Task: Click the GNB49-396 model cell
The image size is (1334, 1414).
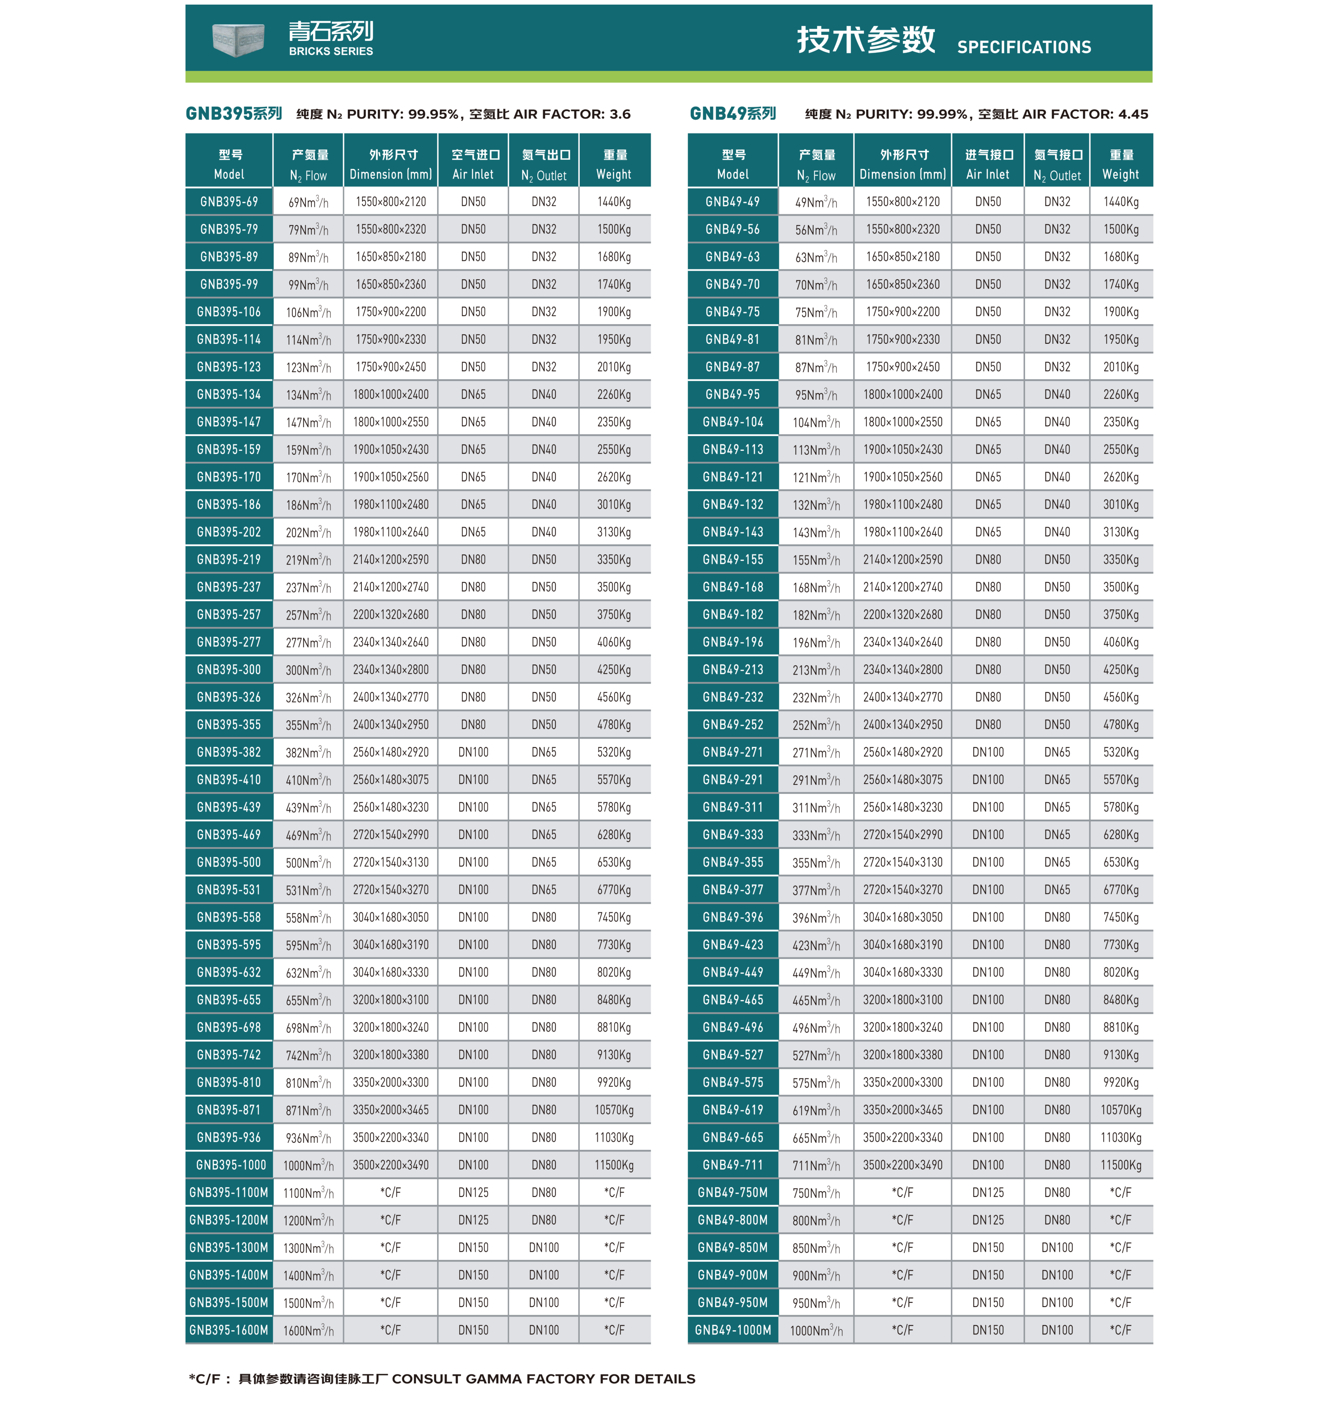Action: pos(732,918)
